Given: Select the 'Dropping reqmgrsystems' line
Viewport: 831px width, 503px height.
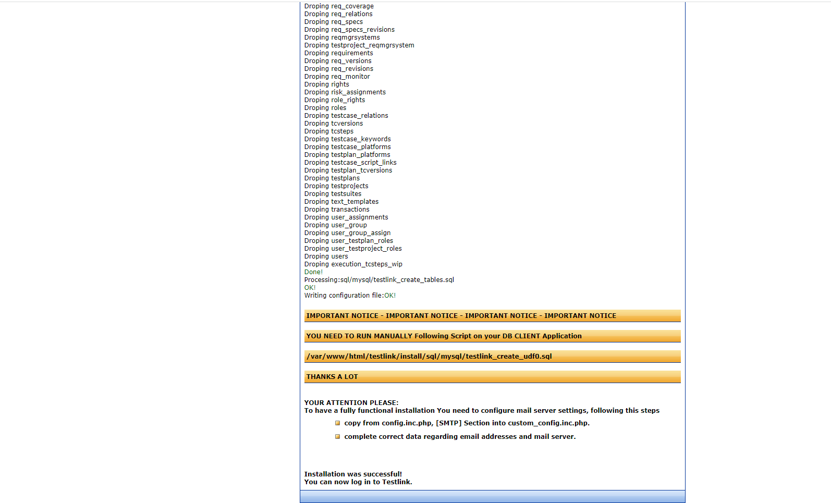Looking at the screenshot, I should [x=342, y=38].
